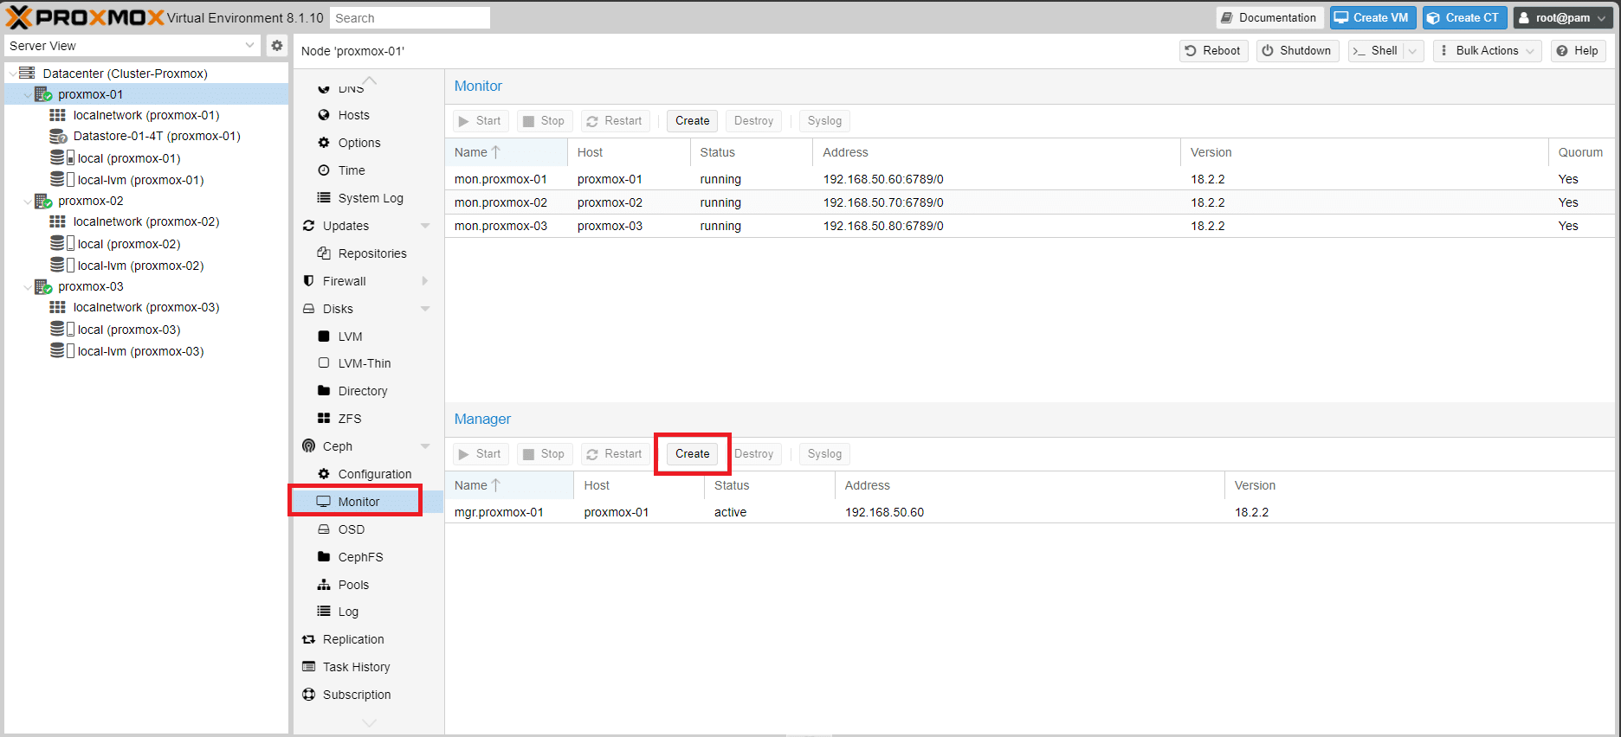Expand the Firewall submenu arrow
Image resolution: width=1621 pixels, height=737 pixels.
[425, 281]
